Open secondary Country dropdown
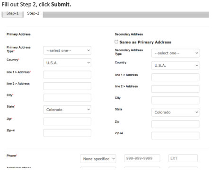This screenshot has width=212, height=173. point(176,65)
